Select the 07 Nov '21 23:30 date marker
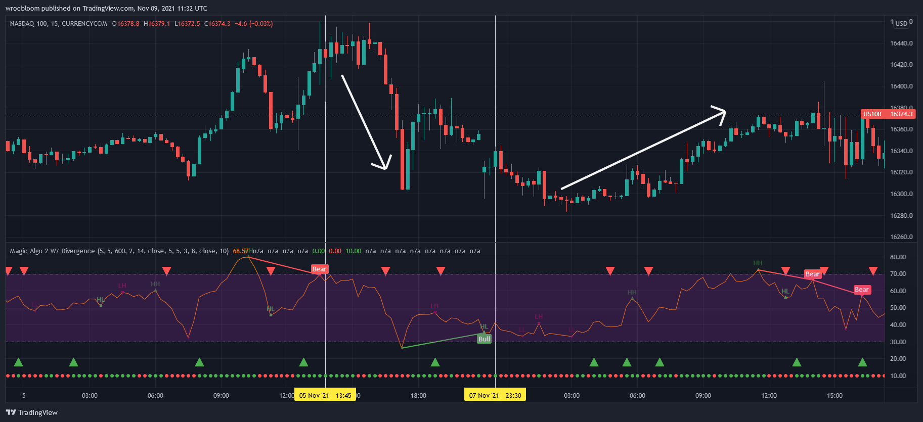 click(495, 395)
